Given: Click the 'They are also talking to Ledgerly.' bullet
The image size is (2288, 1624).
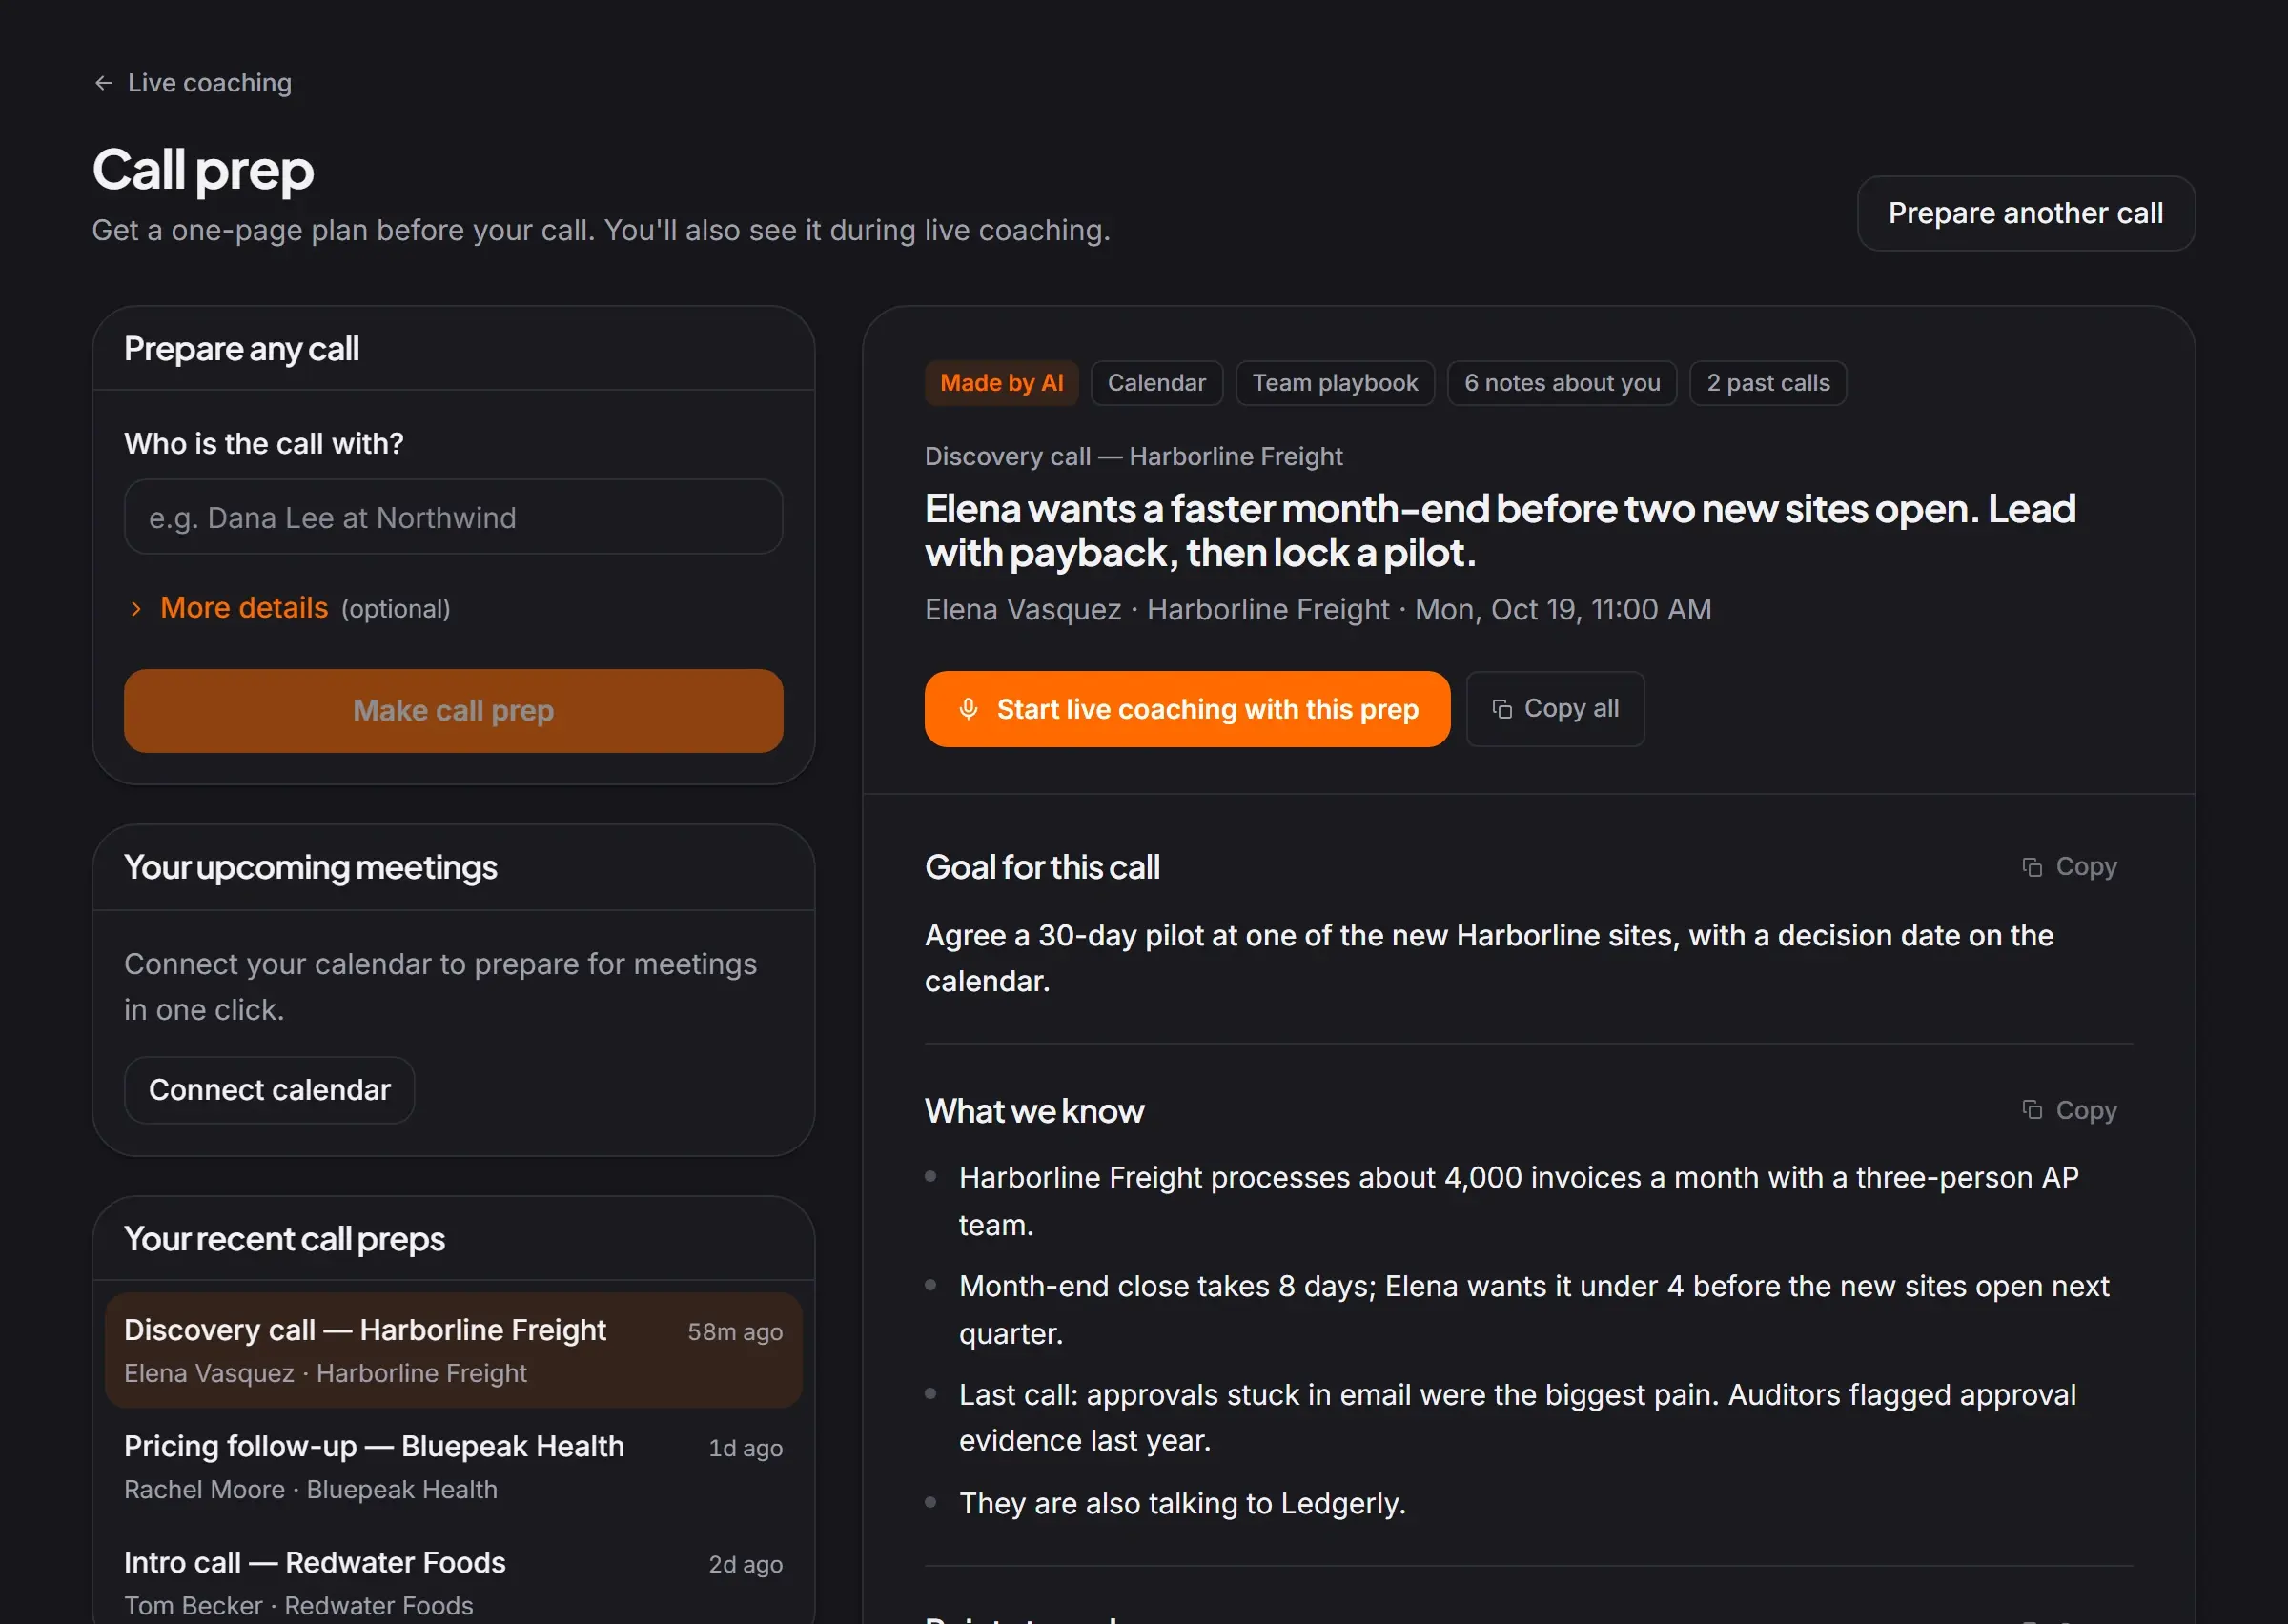Looking at the screenshot, I should [1182, 1503].
